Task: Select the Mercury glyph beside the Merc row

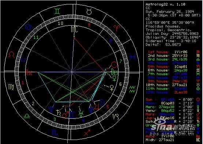Action: [x=198, y=107]
